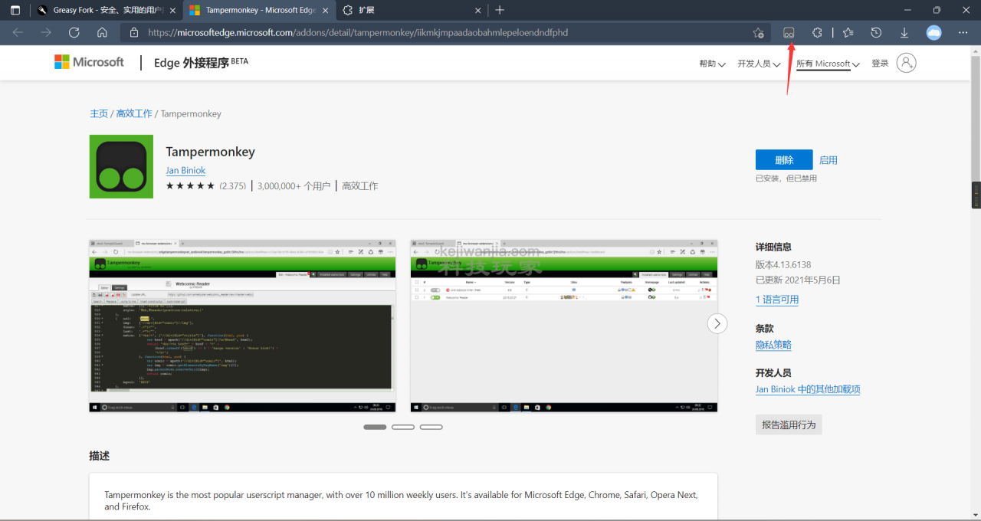Click the 登录 sign-in link
The image size is (981, 521).
(880, 64)
